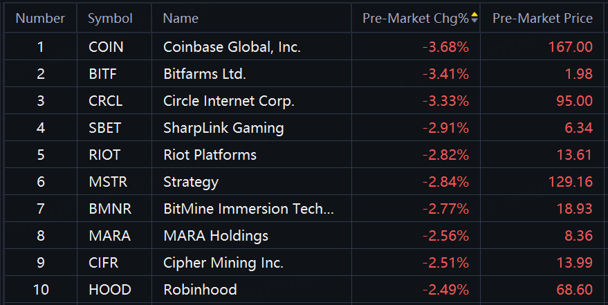Open SharpLink Gaming row
Viewport: 608px width, 305px height.
[223, 128]
